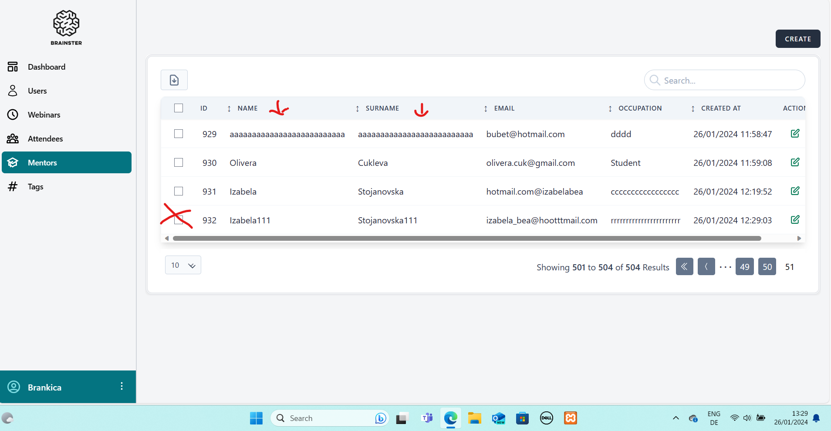
Task: Sort the table by Created At column
Action: pyautogui.click(x=720, y=108)
